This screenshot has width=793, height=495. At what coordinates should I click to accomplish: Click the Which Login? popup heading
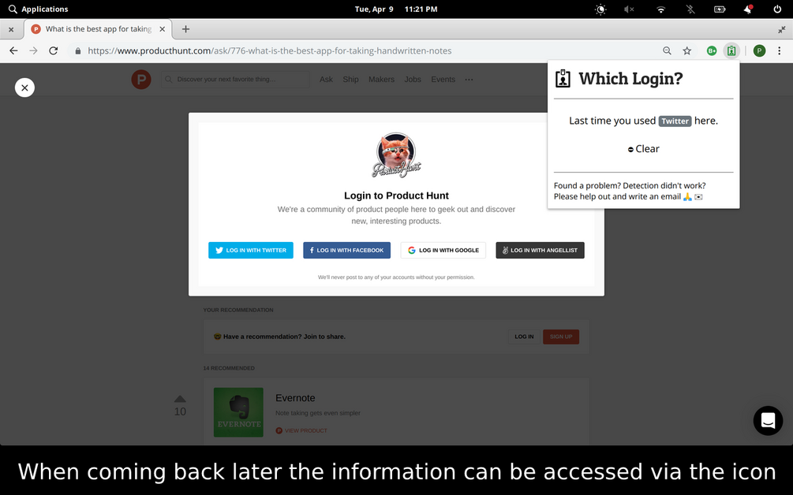[630, 78]
